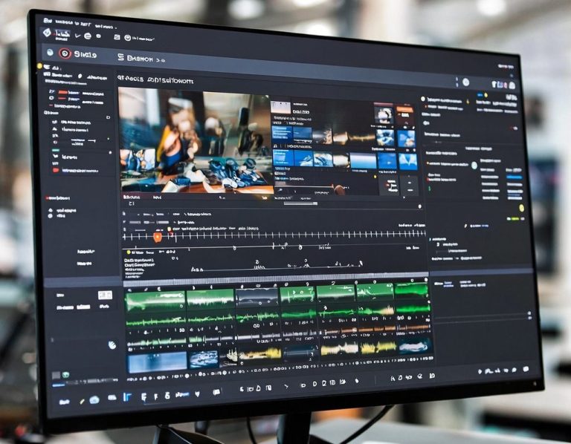Click the orange playhead marker on the timeline ruler
571x444 pixels.
[157, 236]
